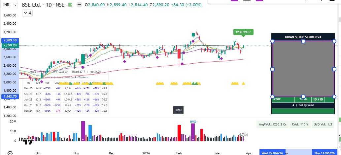Image resolution: width=341 pixels, height=155 pixels.
Task: Click the 2,989.10 blue price label
Action: coord(10,40)
